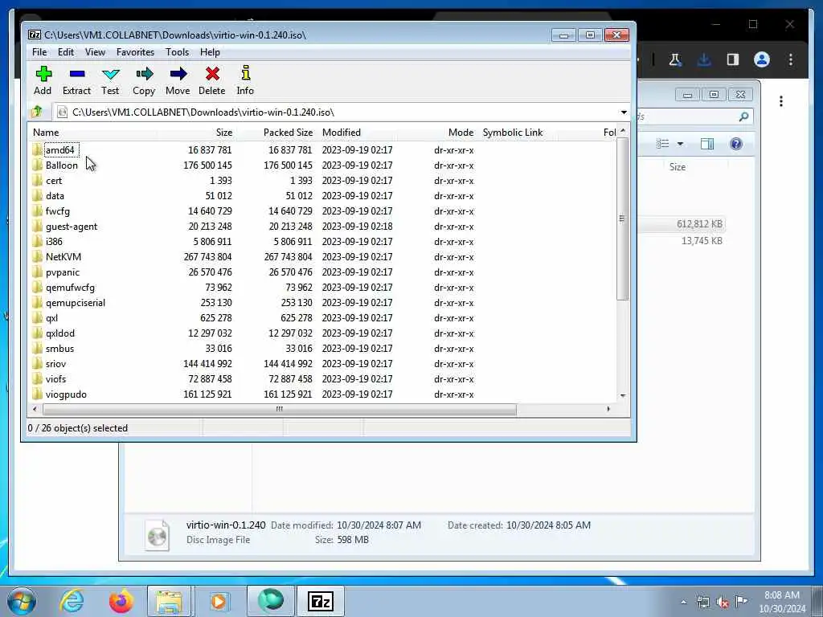Show hidden system tray icons
Image resolution: width=823 pixels, height=617 pixels.
pos(683,603)
